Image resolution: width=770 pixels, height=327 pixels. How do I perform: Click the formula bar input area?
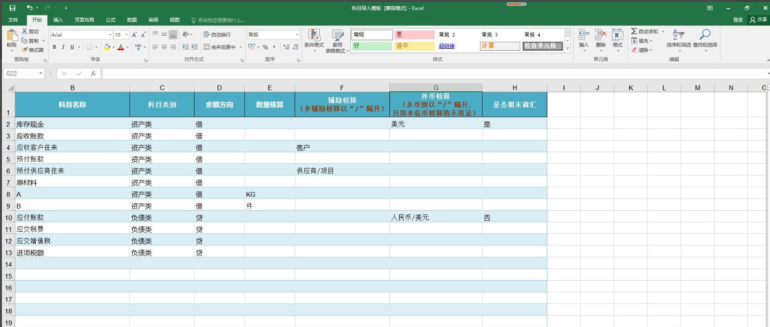(x=434, y=73)
